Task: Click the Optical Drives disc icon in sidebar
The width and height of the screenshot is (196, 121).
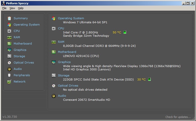Action: [9, 63]
